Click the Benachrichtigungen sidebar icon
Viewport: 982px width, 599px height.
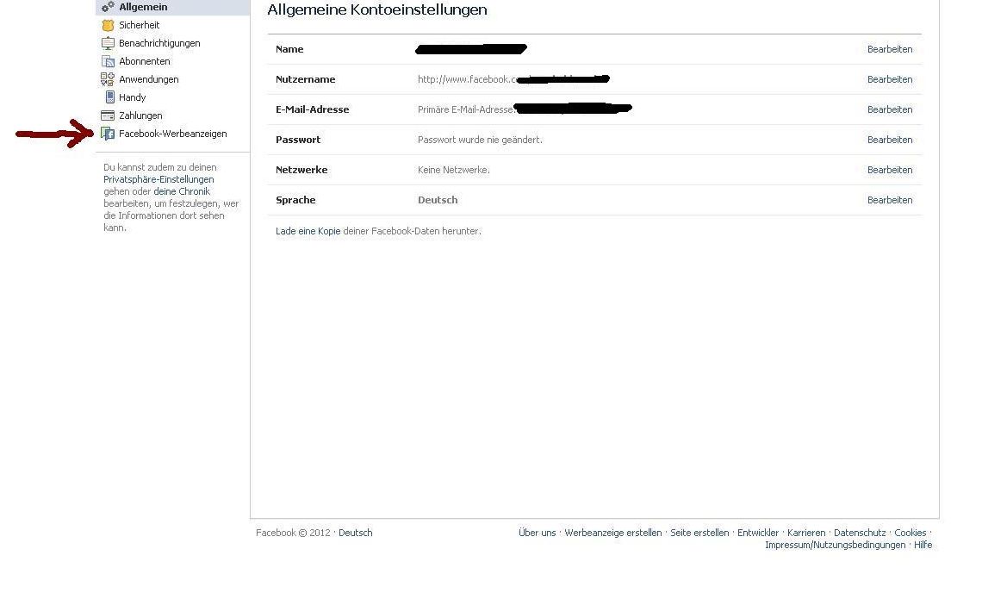[x=108, y=43]
